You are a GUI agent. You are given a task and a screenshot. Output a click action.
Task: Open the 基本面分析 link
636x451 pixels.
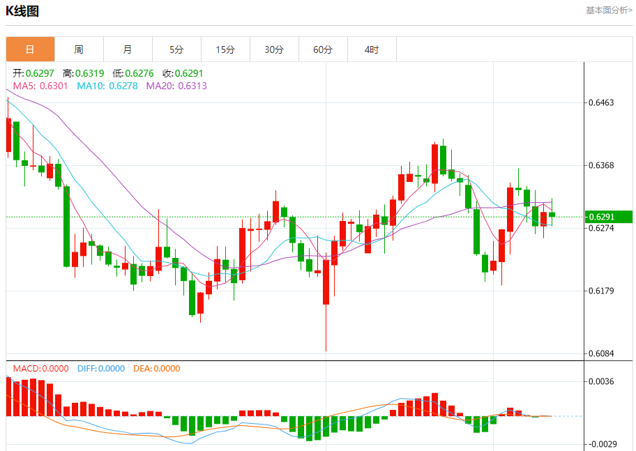tap(609, 10)
